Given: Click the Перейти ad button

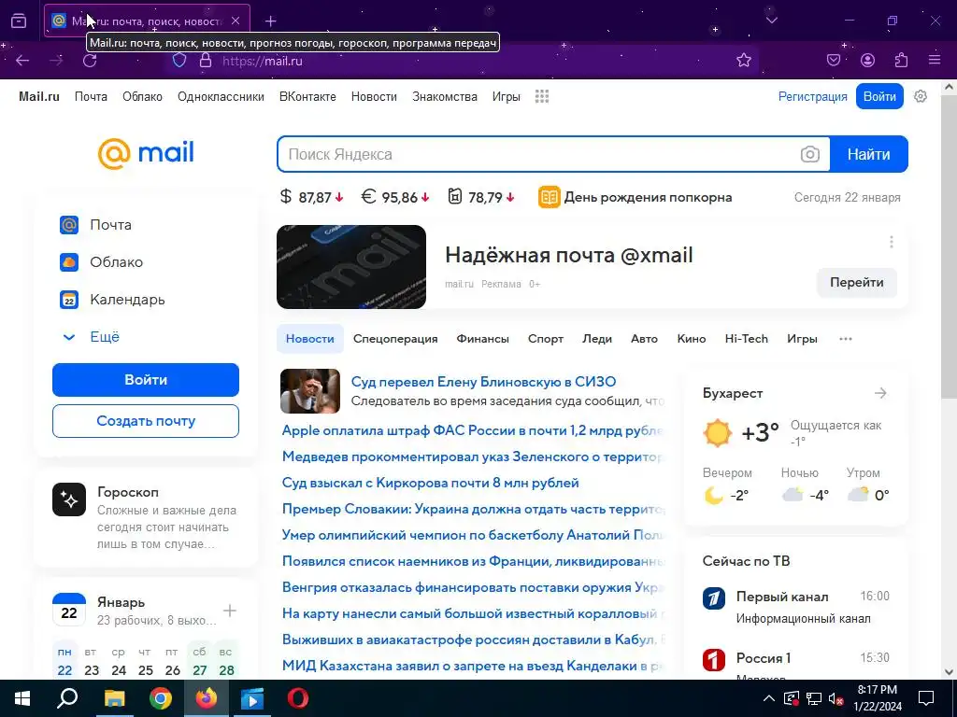Looking at the screenshot, I should [x=856, y=282].
